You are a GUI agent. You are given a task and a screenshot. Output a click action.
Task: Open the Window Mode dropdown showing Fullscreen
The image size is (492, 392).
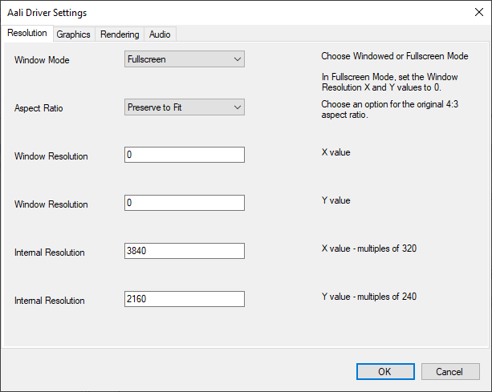pos(185,59)
